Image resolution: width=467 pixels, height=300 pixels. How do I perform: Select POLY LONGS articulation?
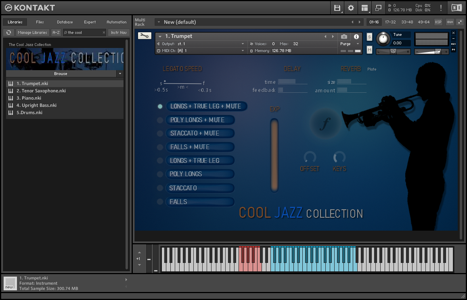200,174
